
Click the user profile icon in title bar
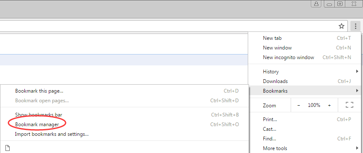[x=316, y=4]
